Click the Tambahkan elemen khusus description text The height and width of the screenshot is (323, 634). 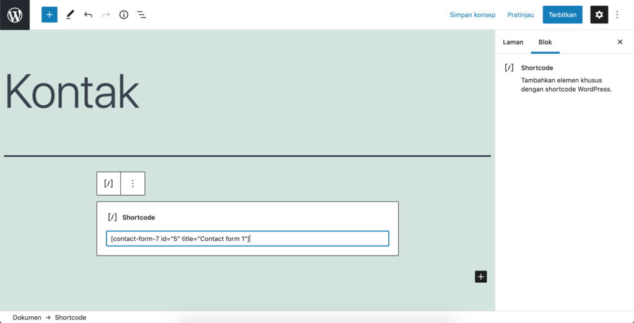coord(567,85)
